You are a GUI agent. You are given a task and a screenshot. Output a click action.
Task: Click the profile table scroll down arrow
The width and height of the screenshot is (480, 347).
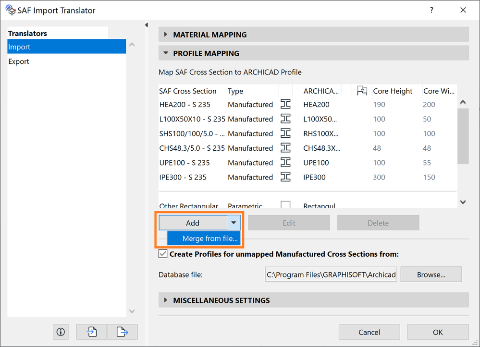pyautogui.click(x=463, y=202)
